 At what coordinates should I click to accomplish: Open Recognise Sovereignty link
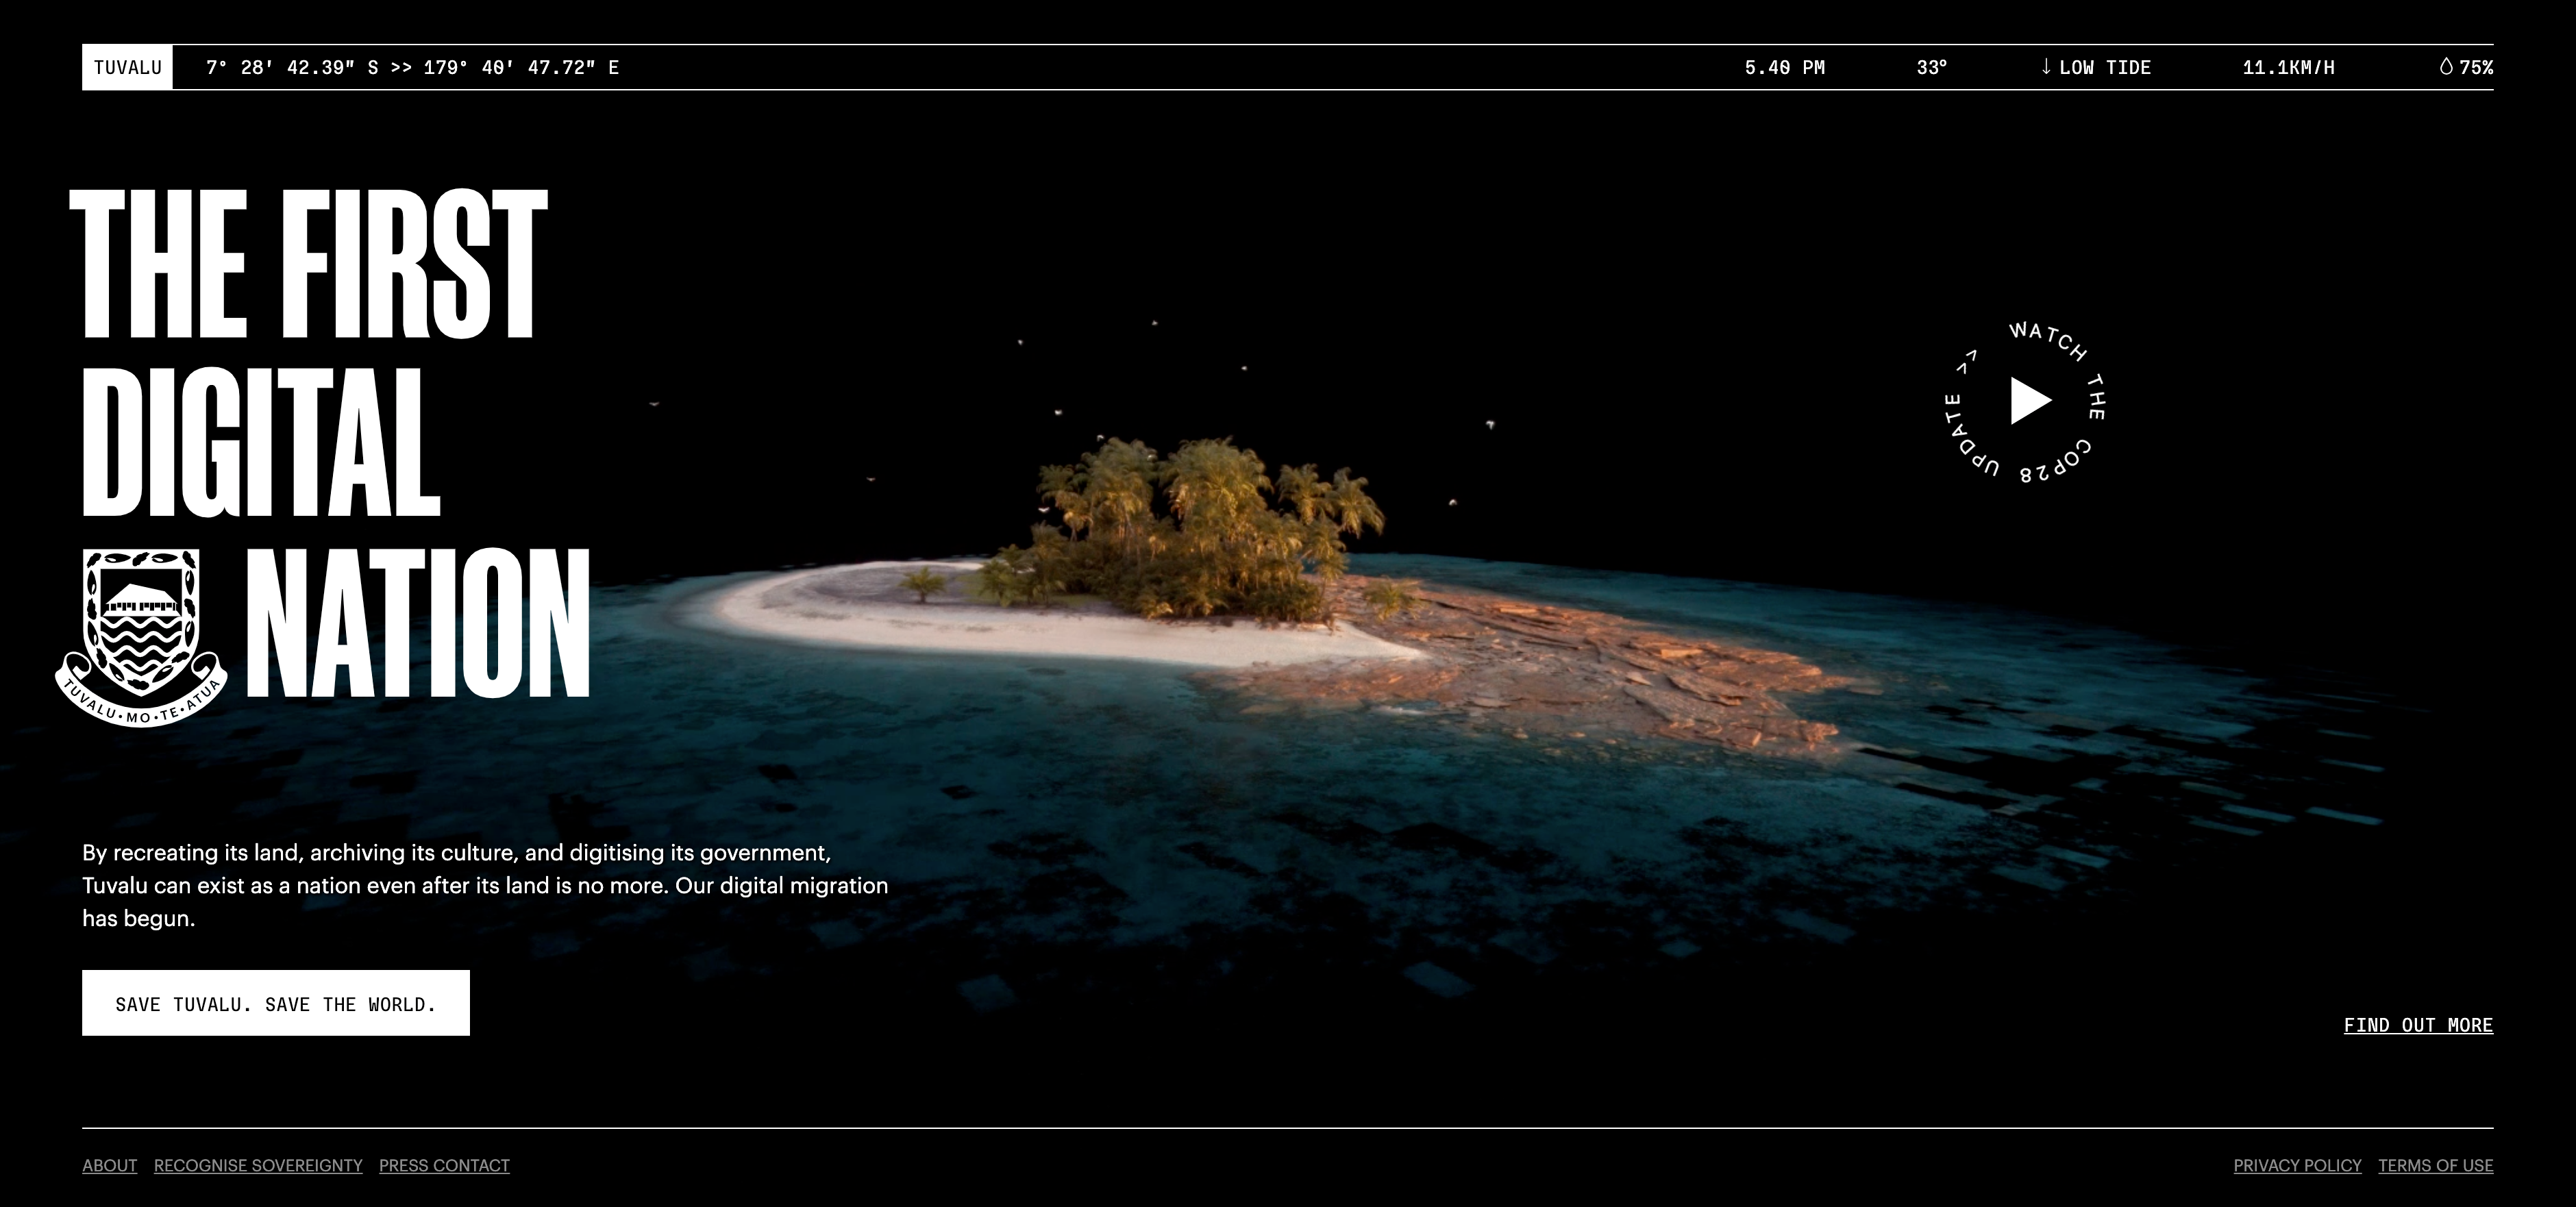[258, 1165]
